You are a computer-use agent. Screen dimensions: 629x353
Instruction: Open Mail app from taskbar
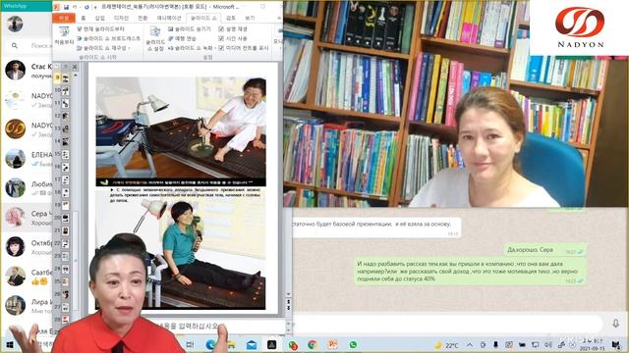click(252, 345)
